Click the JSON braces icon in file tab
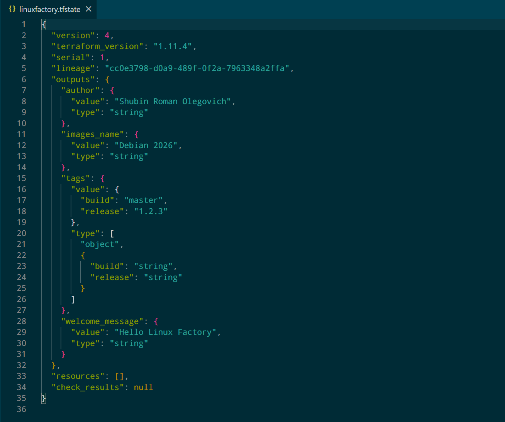The height and width of the screenshot is (422, 505). pos(12,9)
